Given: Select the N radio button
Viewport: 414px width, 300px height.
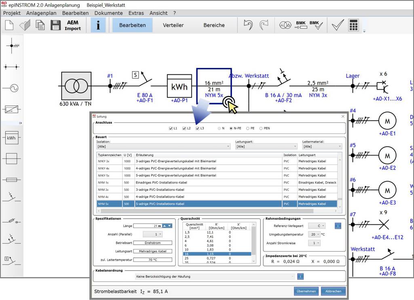Looking at the screenshot, I should (219, 128).
